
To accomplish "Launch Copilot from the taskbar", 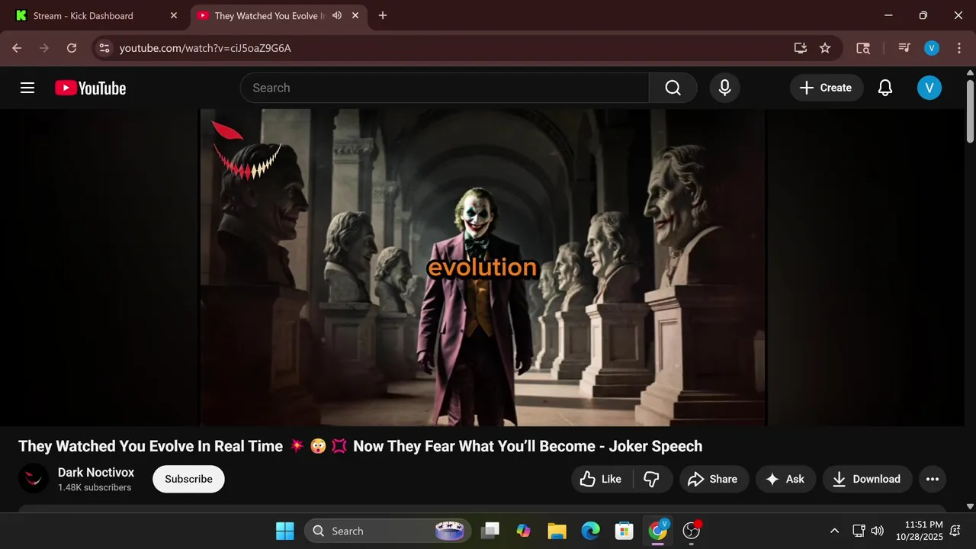I will click(523, 531).
